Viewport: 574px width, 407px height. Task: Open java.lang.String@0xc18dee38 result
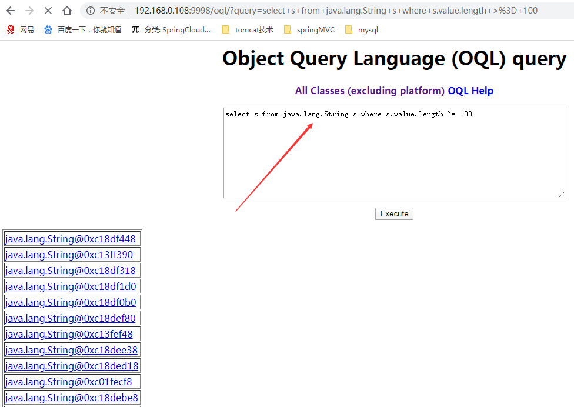pyautogui.click(x=71, y=351)
